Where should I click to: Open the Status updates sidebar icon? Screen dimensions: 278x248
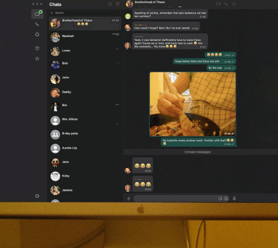coord(37,34)
